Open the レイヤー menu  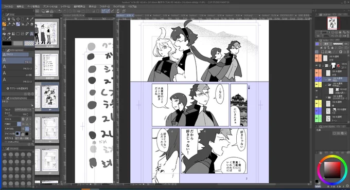65,7
